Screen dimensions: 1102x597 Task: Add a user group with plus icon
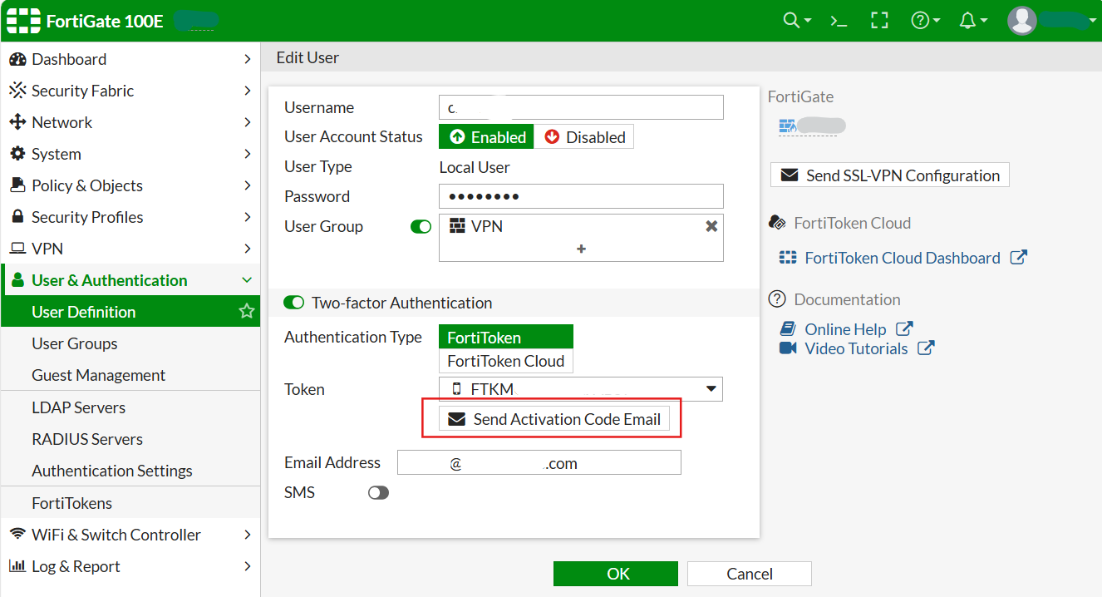click(581, 249)
